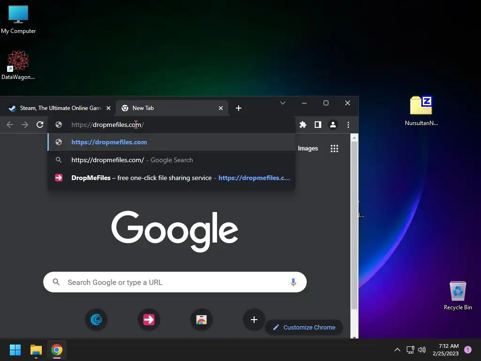
Task: Select the New Tab tab
Action: [172, 108]
